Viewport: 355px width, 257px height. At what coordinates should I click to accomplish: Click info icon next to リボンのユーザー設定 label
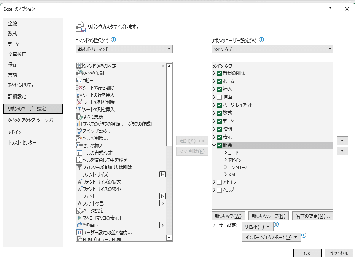pyautogui.click(x=261, y=40)
